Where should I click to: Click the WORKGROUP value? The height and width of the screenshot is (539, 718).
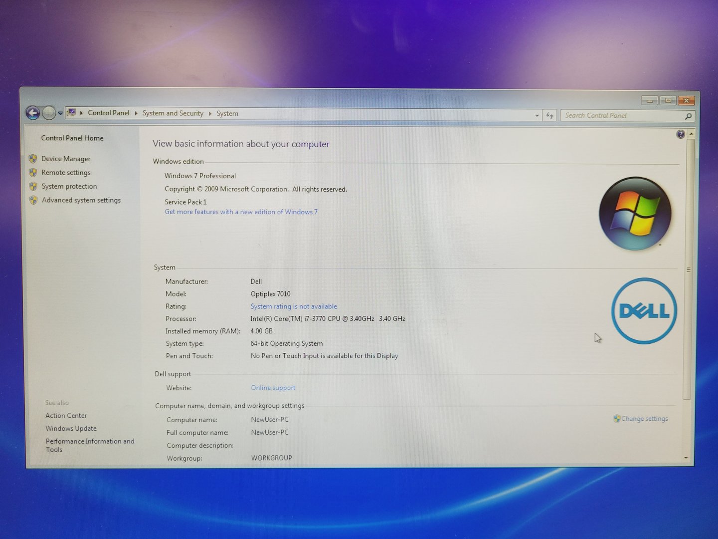(271, 458)
